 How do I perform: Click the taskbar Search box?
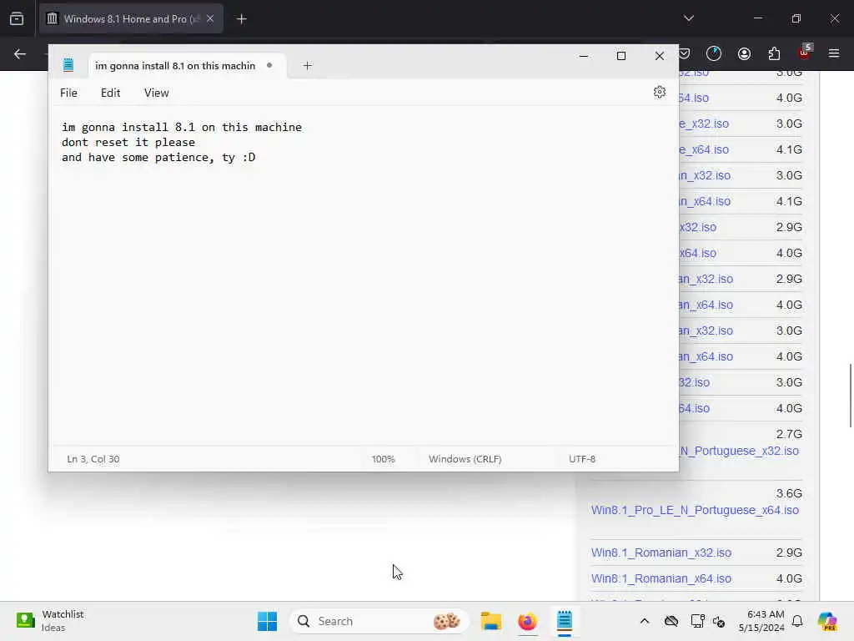coord(379,621)
